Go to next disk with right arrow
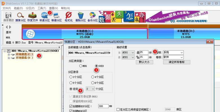Image resolution: width=220 pixels, height=112 pixels. point(10,27)
